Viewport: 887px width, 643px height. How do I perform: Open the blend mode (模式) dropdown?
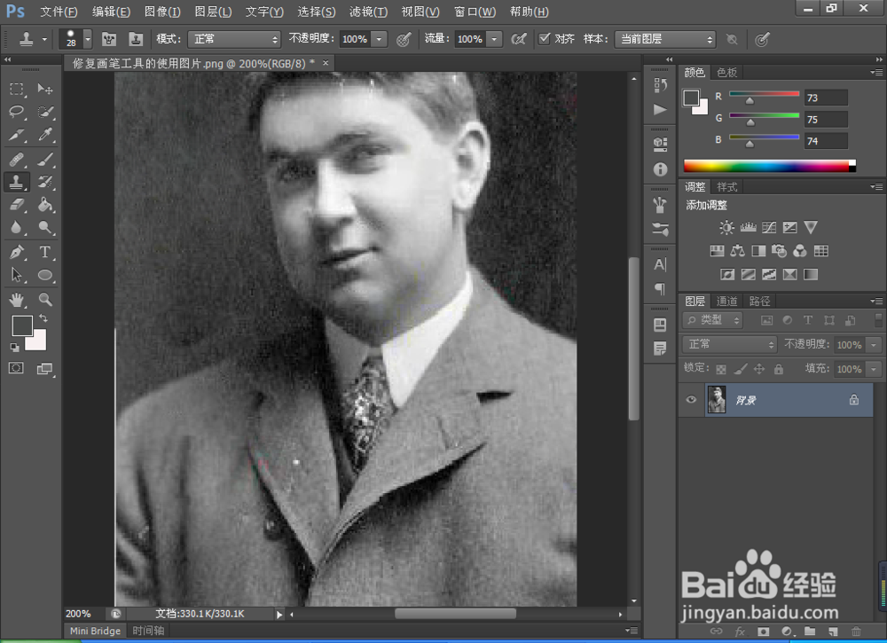[x=234, y=39]
